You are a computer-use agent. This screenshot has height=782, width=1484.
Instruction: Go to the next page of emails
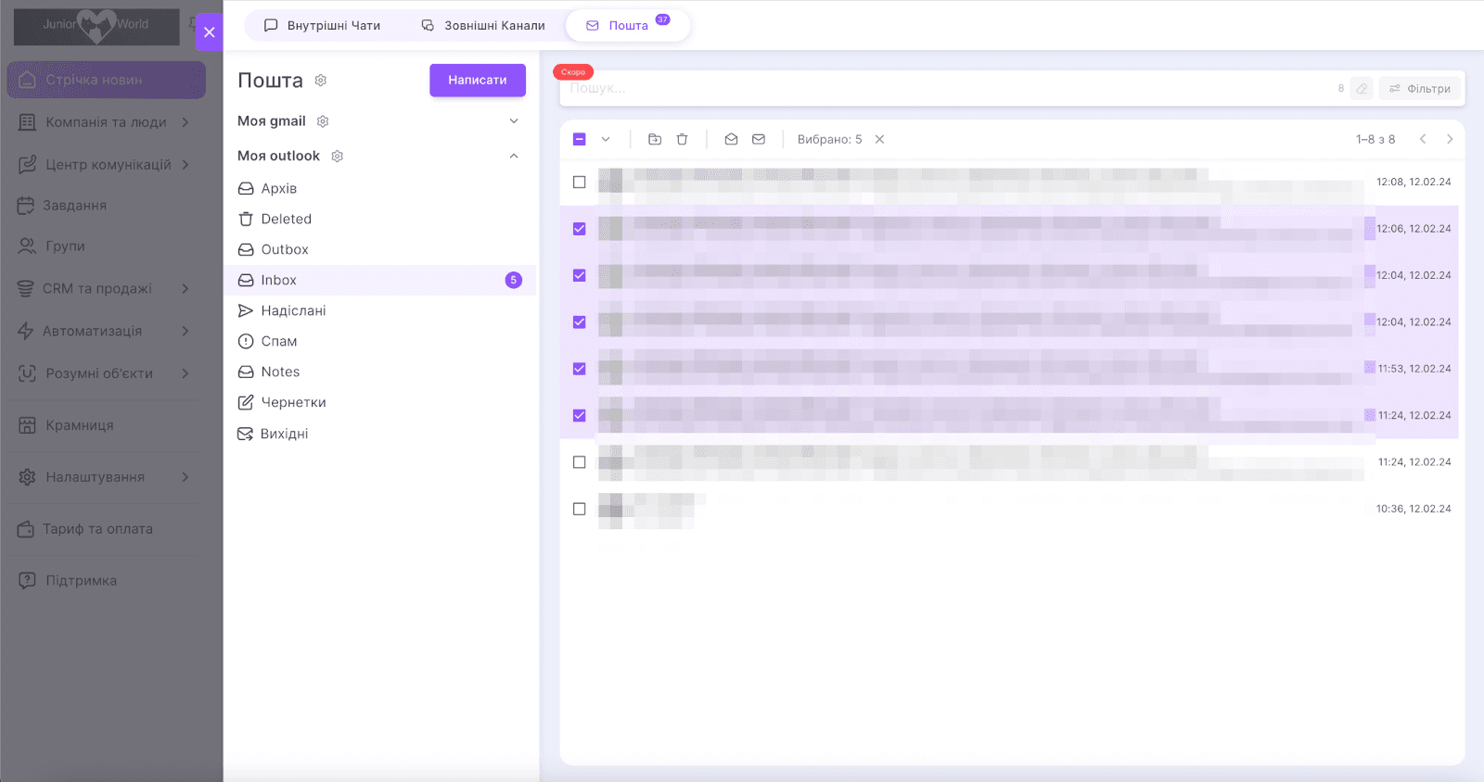(x=1450, y=140)
